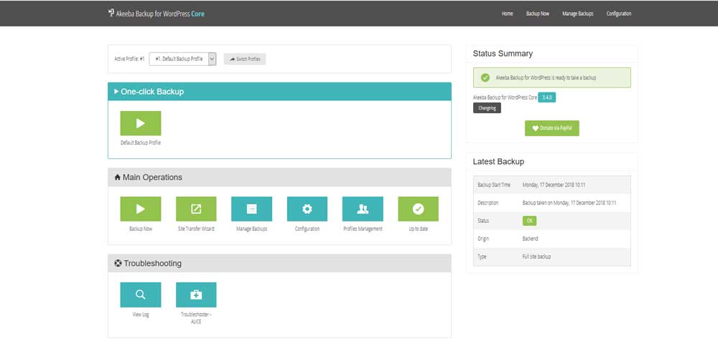
Task: Click the Troubleshooting section header
Action: (x=279, y=263)
